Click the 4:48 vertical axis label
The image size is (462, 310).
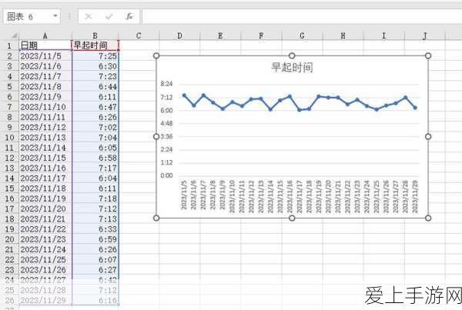(x=166, y=123)
